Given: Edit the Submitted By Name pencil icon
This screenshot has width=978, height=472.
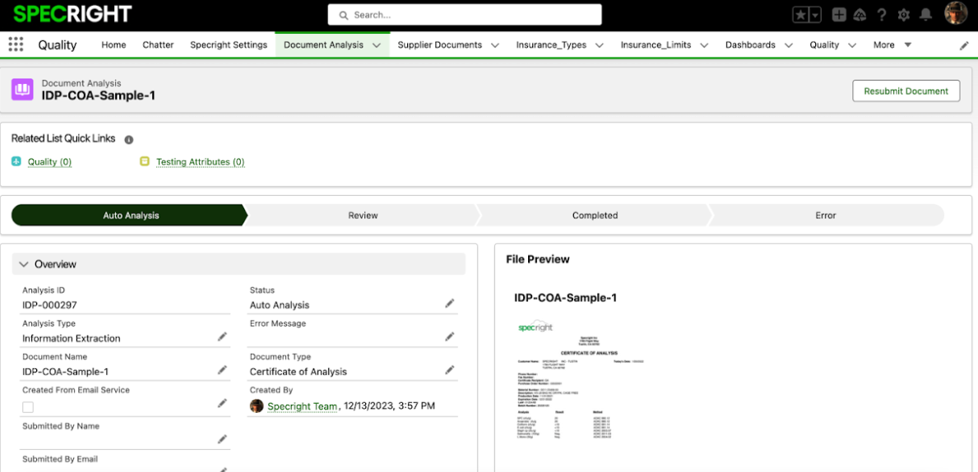Looking at the screenshot, I should (222, 439).
